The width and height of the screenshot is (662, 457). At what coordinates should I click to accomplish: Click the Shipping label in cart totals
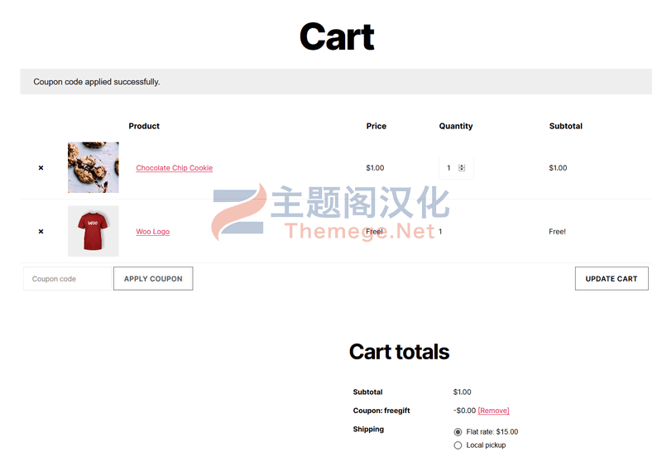pyautogui.click(x=368, y=429)
